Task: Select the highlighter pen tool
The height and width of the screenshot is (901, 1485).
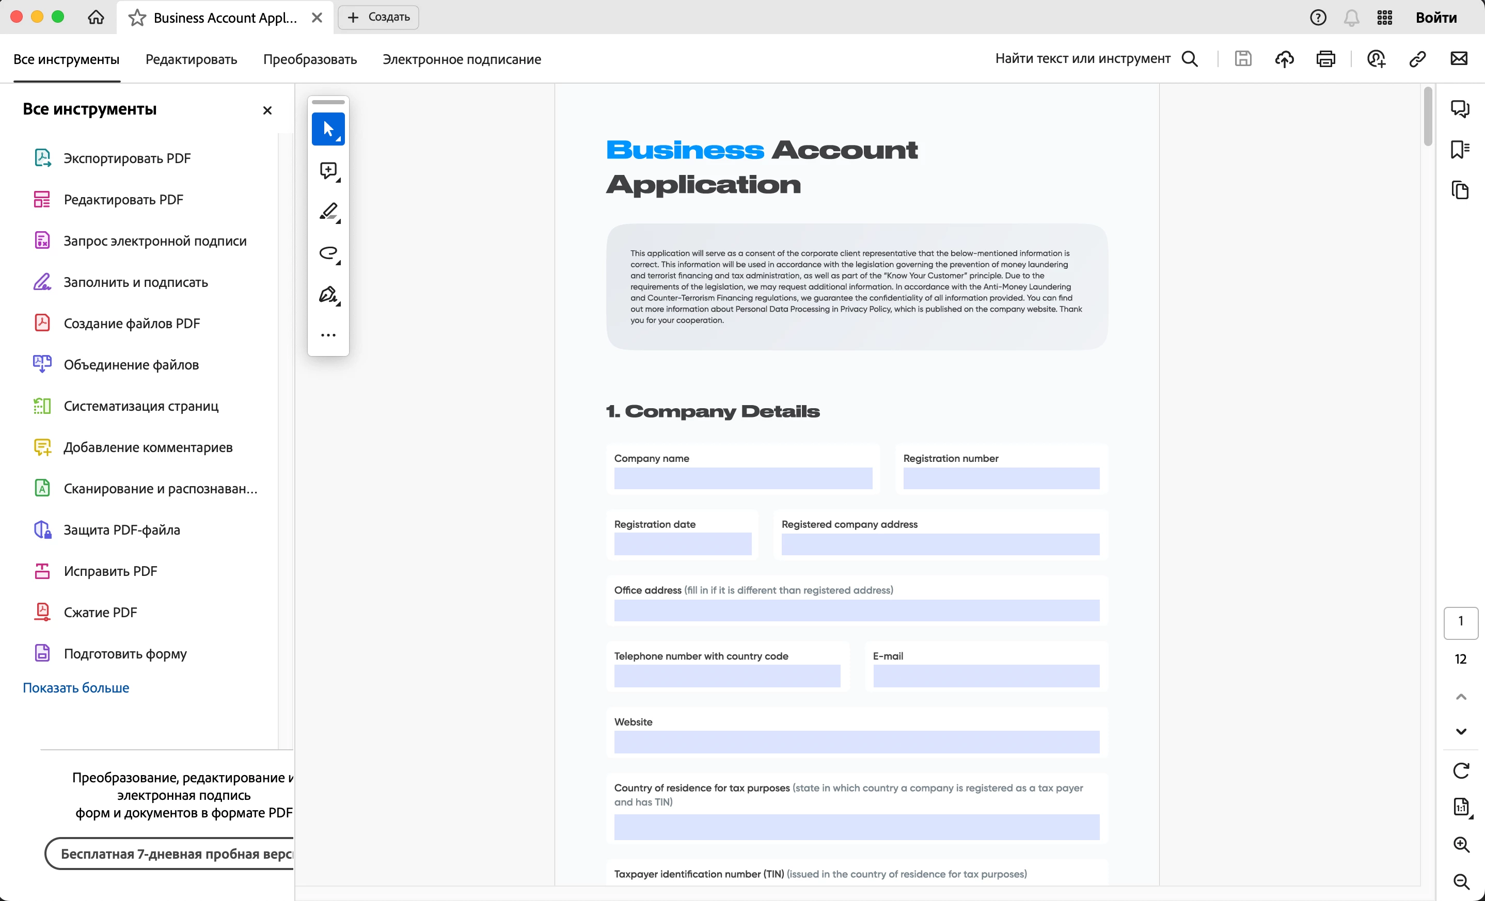Action: click(x=328, y=212)
